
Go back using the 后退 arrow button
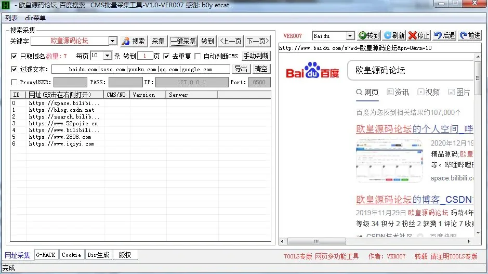pos(444,35)
